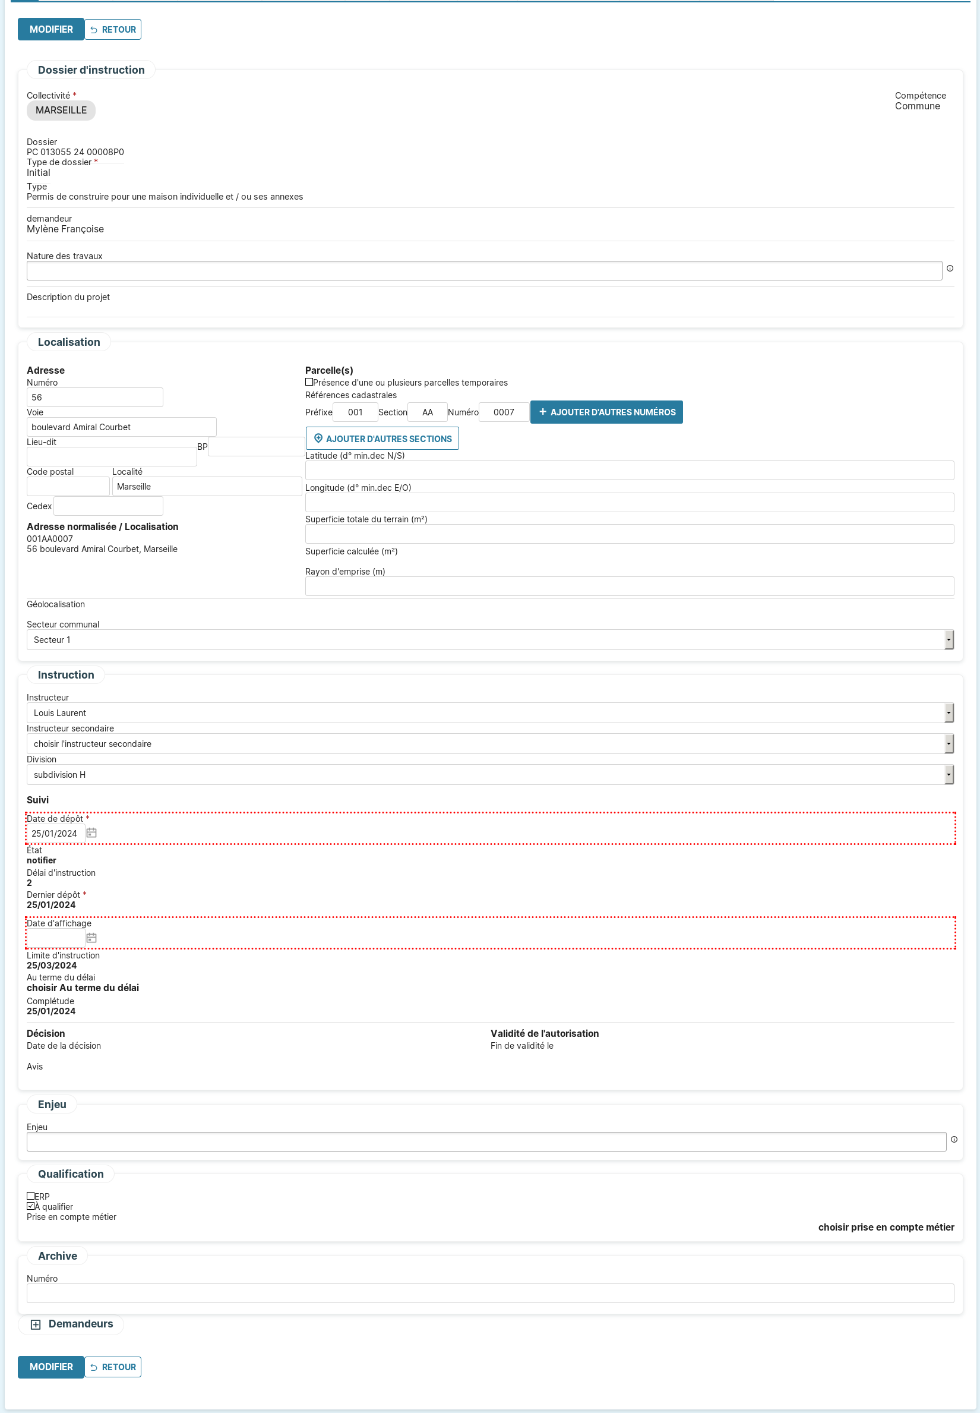Focus the Superficie totale du terrain field

[x=629, y=534]
